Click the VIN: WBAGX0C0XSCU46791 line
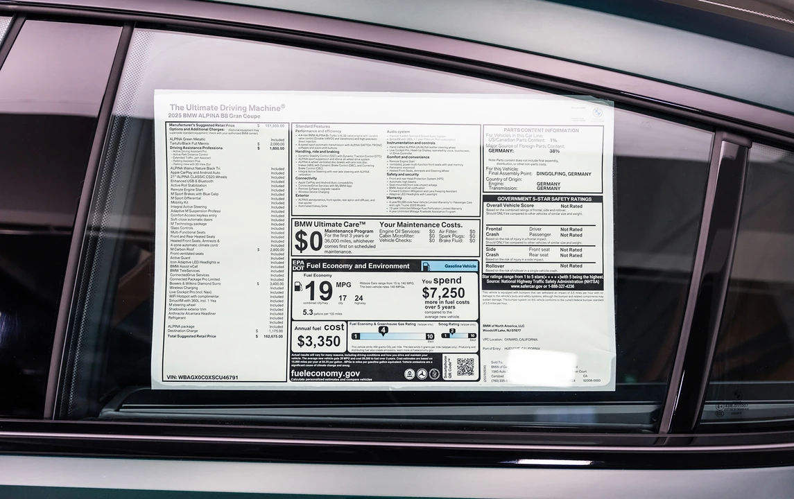This screenshot has height=499, width=794. (x=202, y=378)
